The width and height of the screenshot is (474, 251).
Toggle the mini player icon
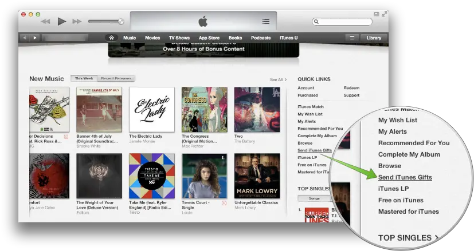point(377,14)
